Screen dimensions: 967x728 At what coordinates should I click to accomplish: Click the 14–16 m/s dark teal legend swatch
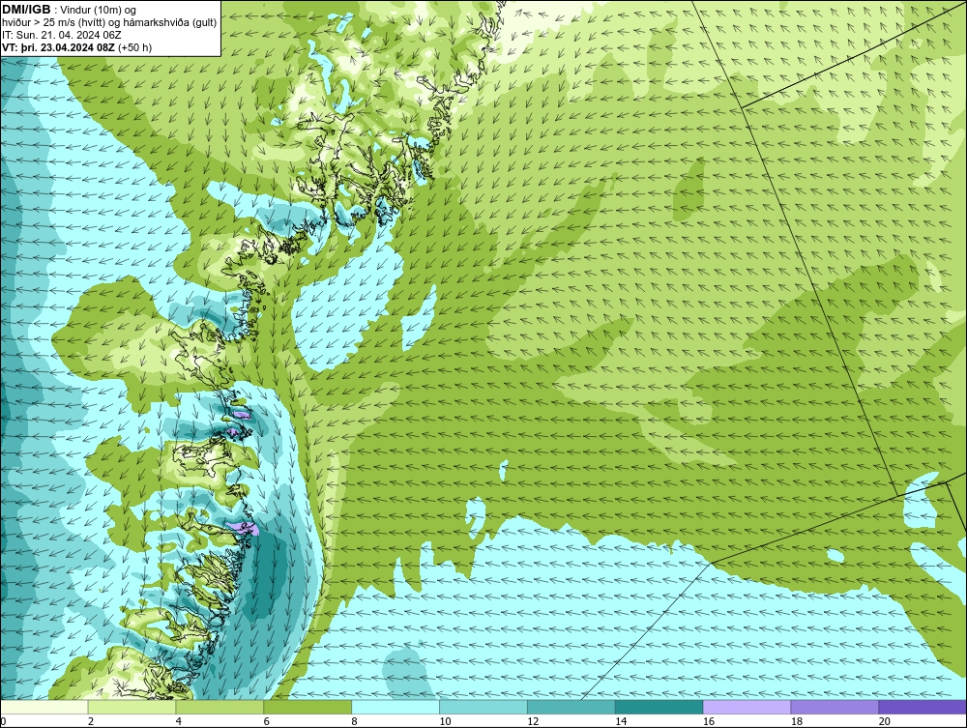[x=659, y=707]
